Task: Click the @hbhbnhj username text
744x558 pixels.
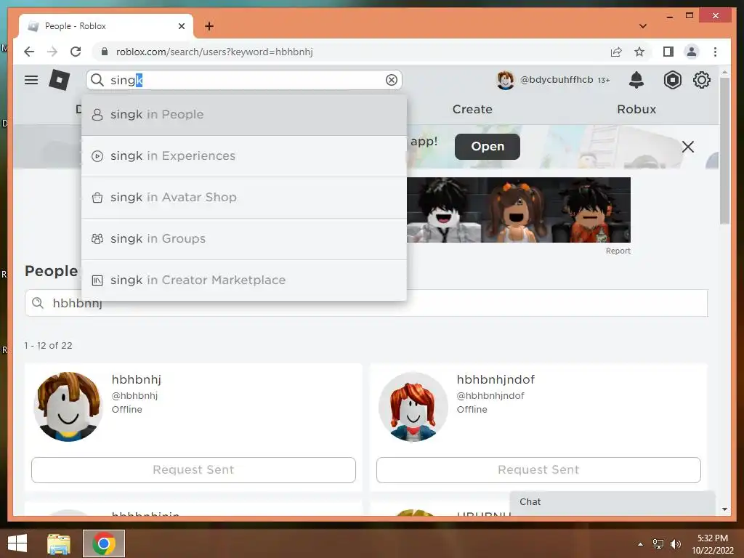Action: pyautogui.click(x=134, y=396)
